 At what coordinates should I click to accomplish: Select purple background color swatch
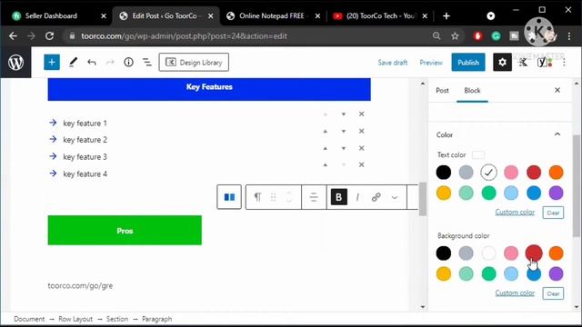(556, 273)
